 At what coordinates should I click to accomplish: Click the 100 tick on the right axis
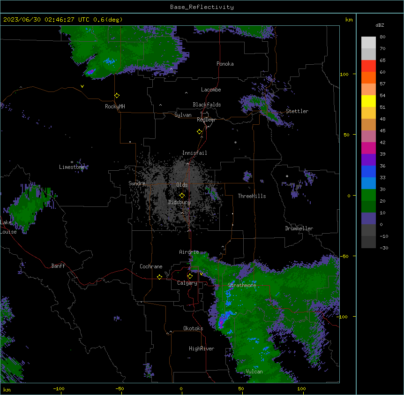pos(344,74)
